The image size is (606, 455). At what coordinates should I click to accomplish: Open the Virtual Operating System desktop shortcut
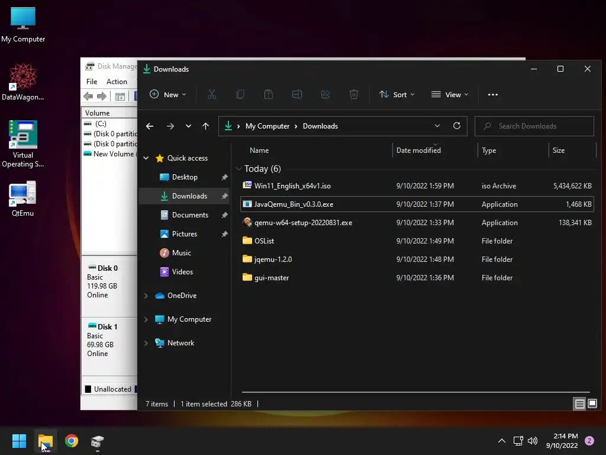[23, 144]
